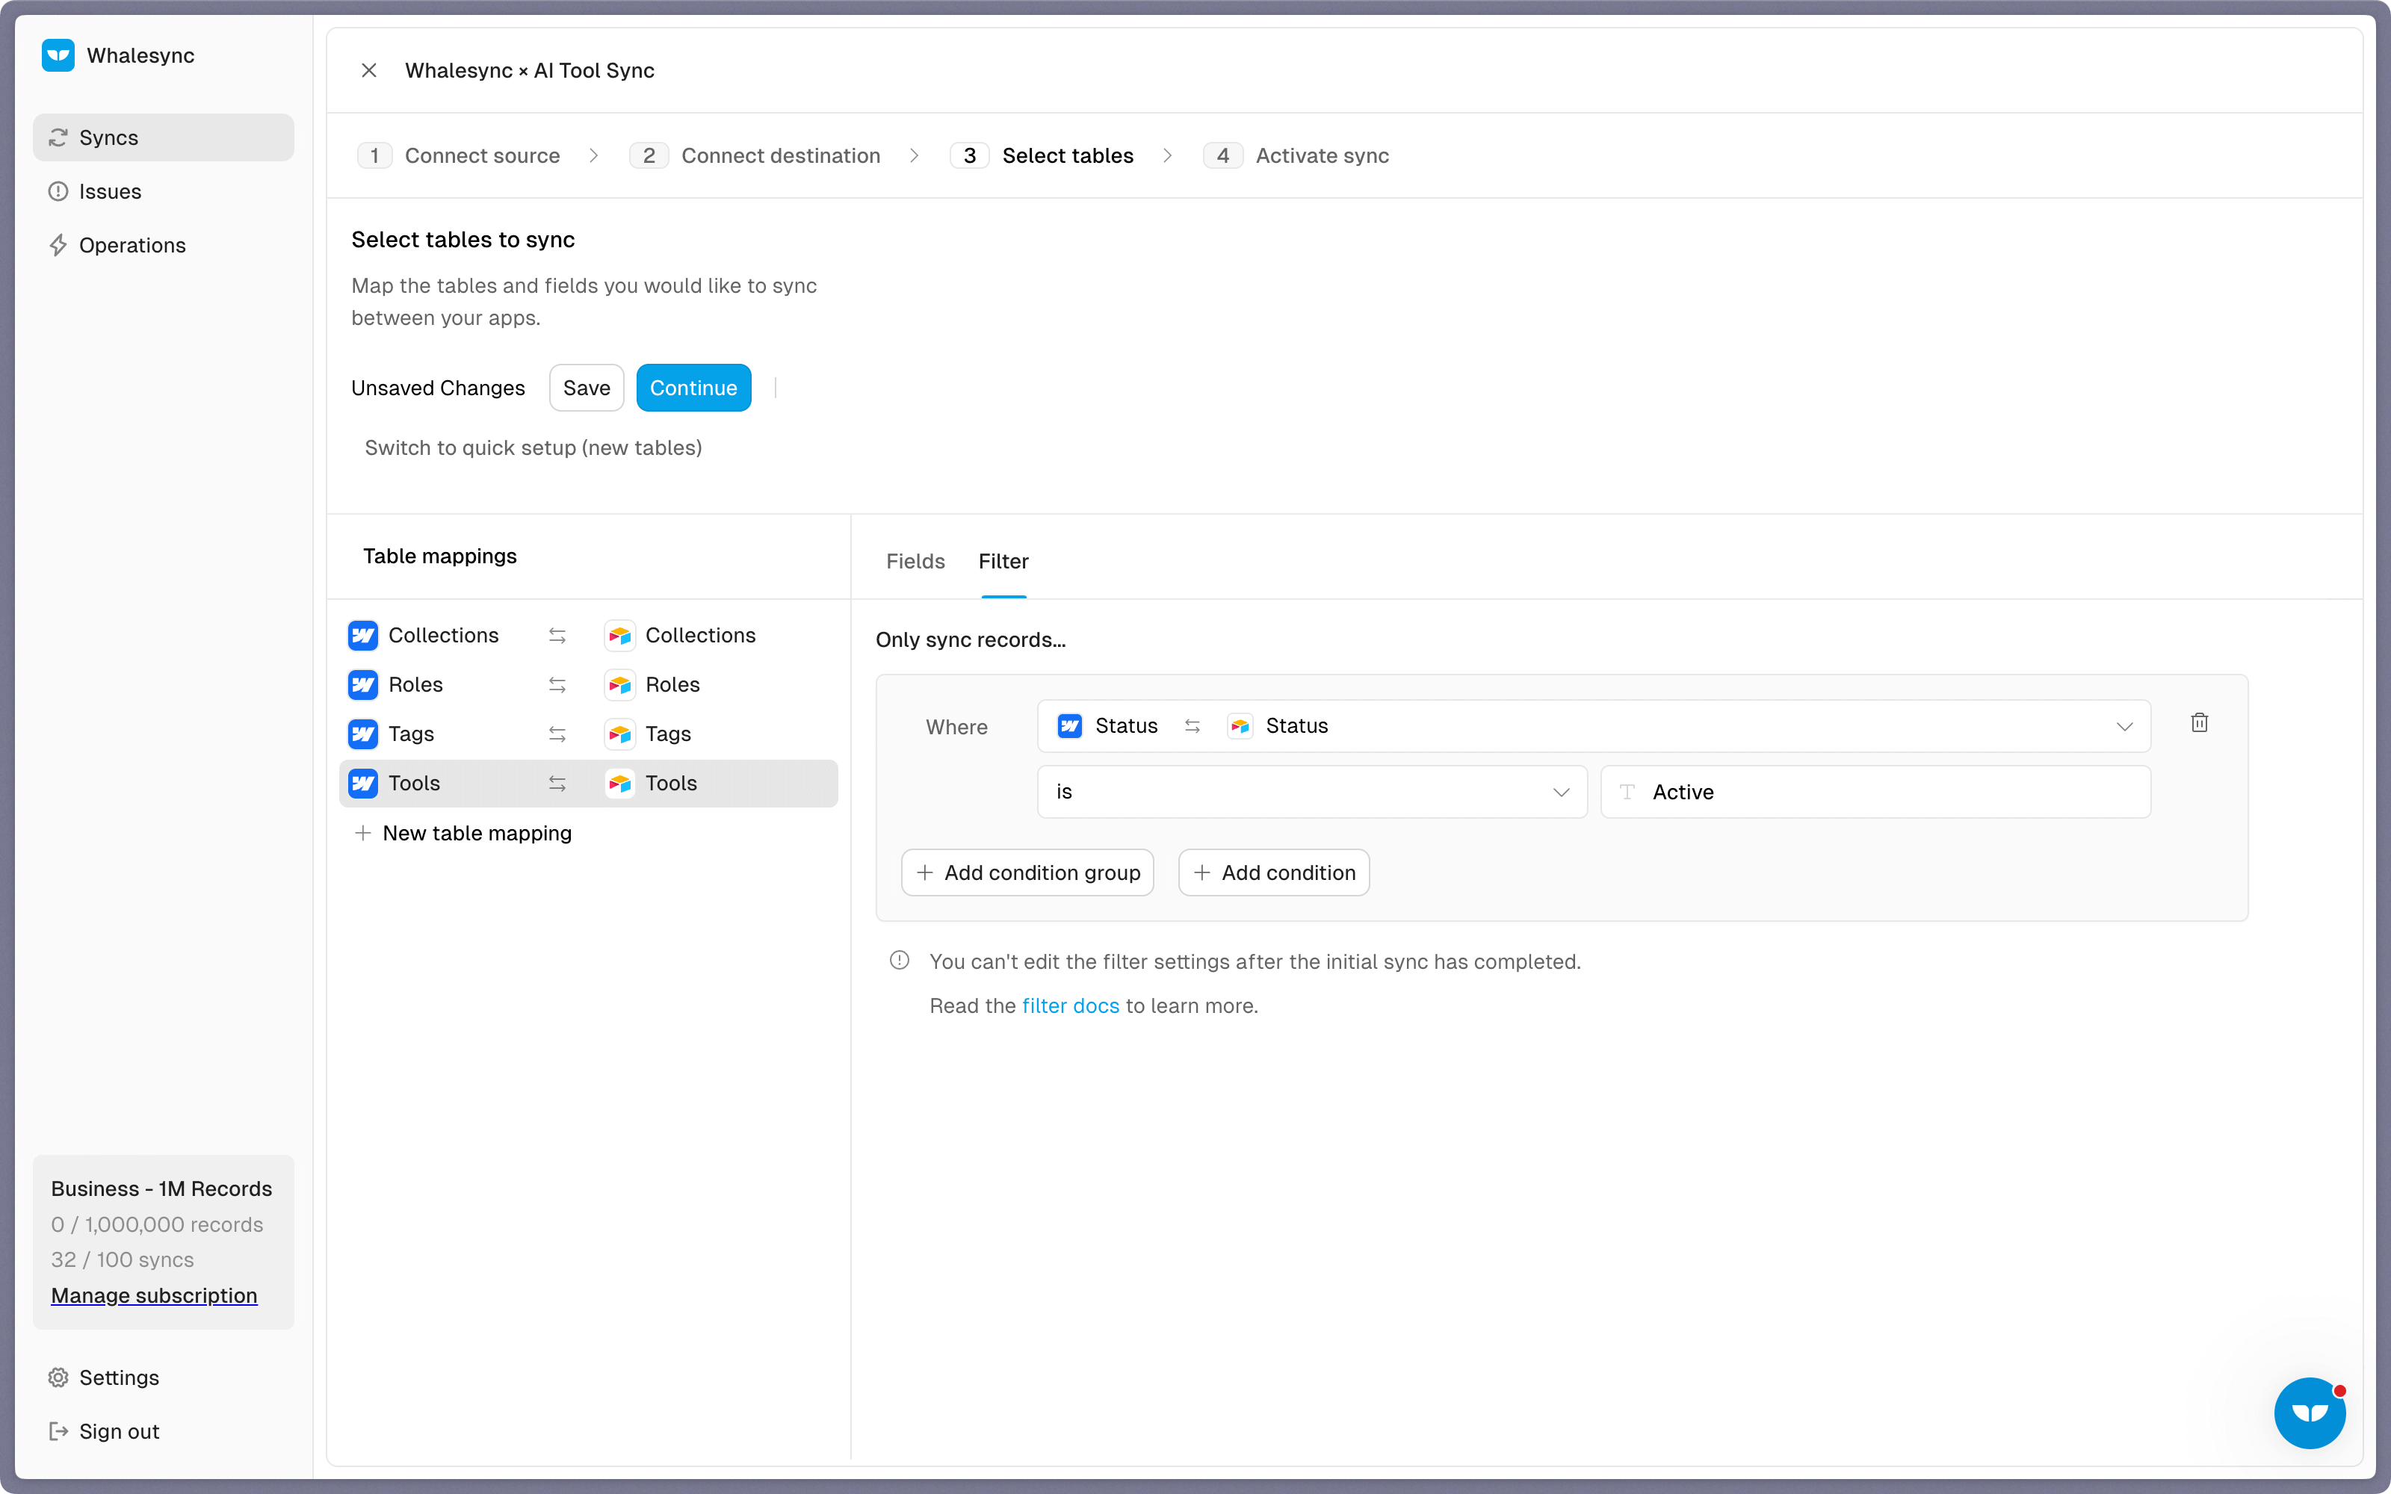Click the Issues alert circle icon
This screenshot has height=1494, width=2391.
[x=58, y=192]
